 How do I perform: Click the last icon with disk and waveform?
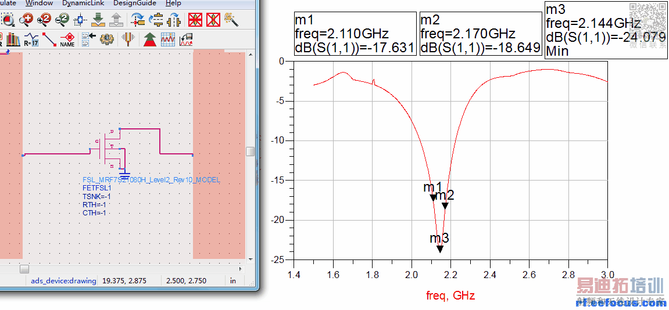(185, 39)
